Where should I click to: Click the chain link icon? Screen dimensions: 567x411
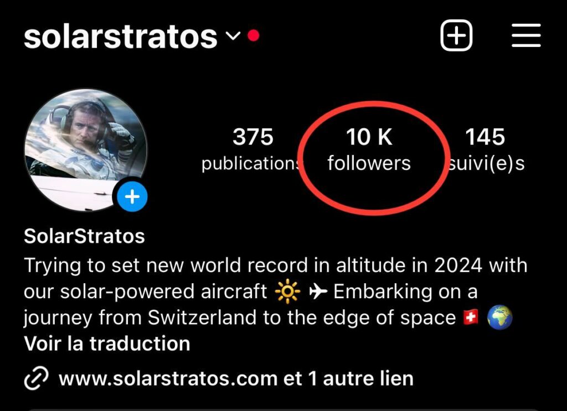coord(36,378)
